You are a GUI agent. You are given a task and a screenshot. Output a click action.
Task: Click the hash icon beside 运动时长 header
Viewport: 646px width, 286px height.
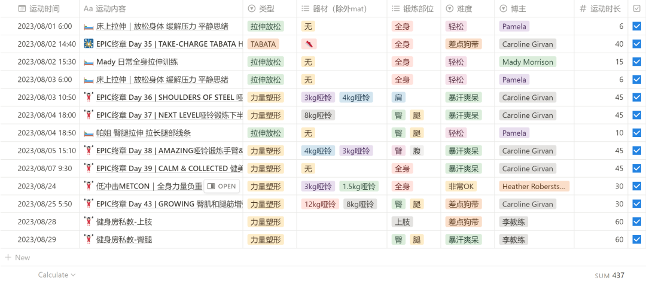pyautogui.click(x=583, y=8)
